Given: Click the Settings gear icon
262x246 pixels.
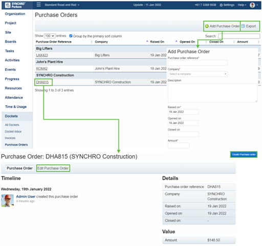Looking at the screenshot, I should [x=221, y=5].
